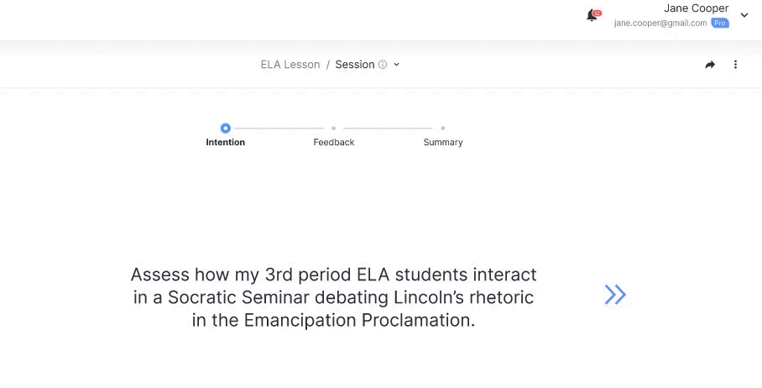Viewport: 762px width, 388px height.
Task: Click the Session breadcrumb title
Action: [x=355, y=65]
